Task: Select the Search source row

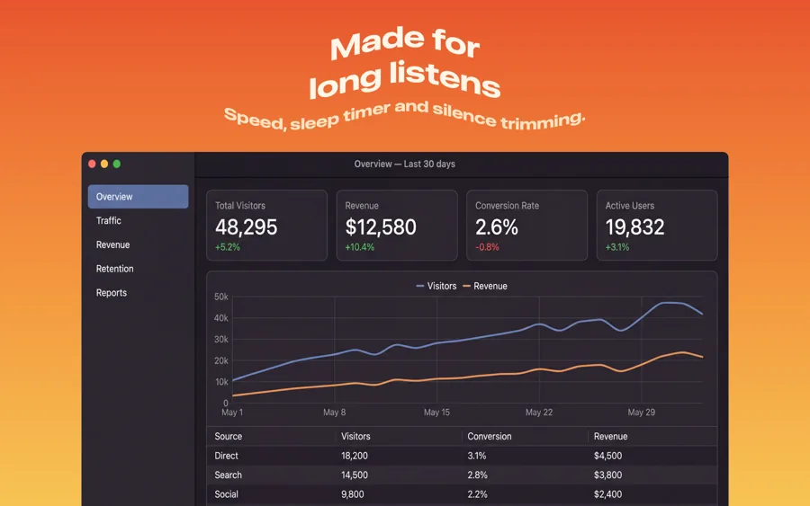Action: (462, 475)
